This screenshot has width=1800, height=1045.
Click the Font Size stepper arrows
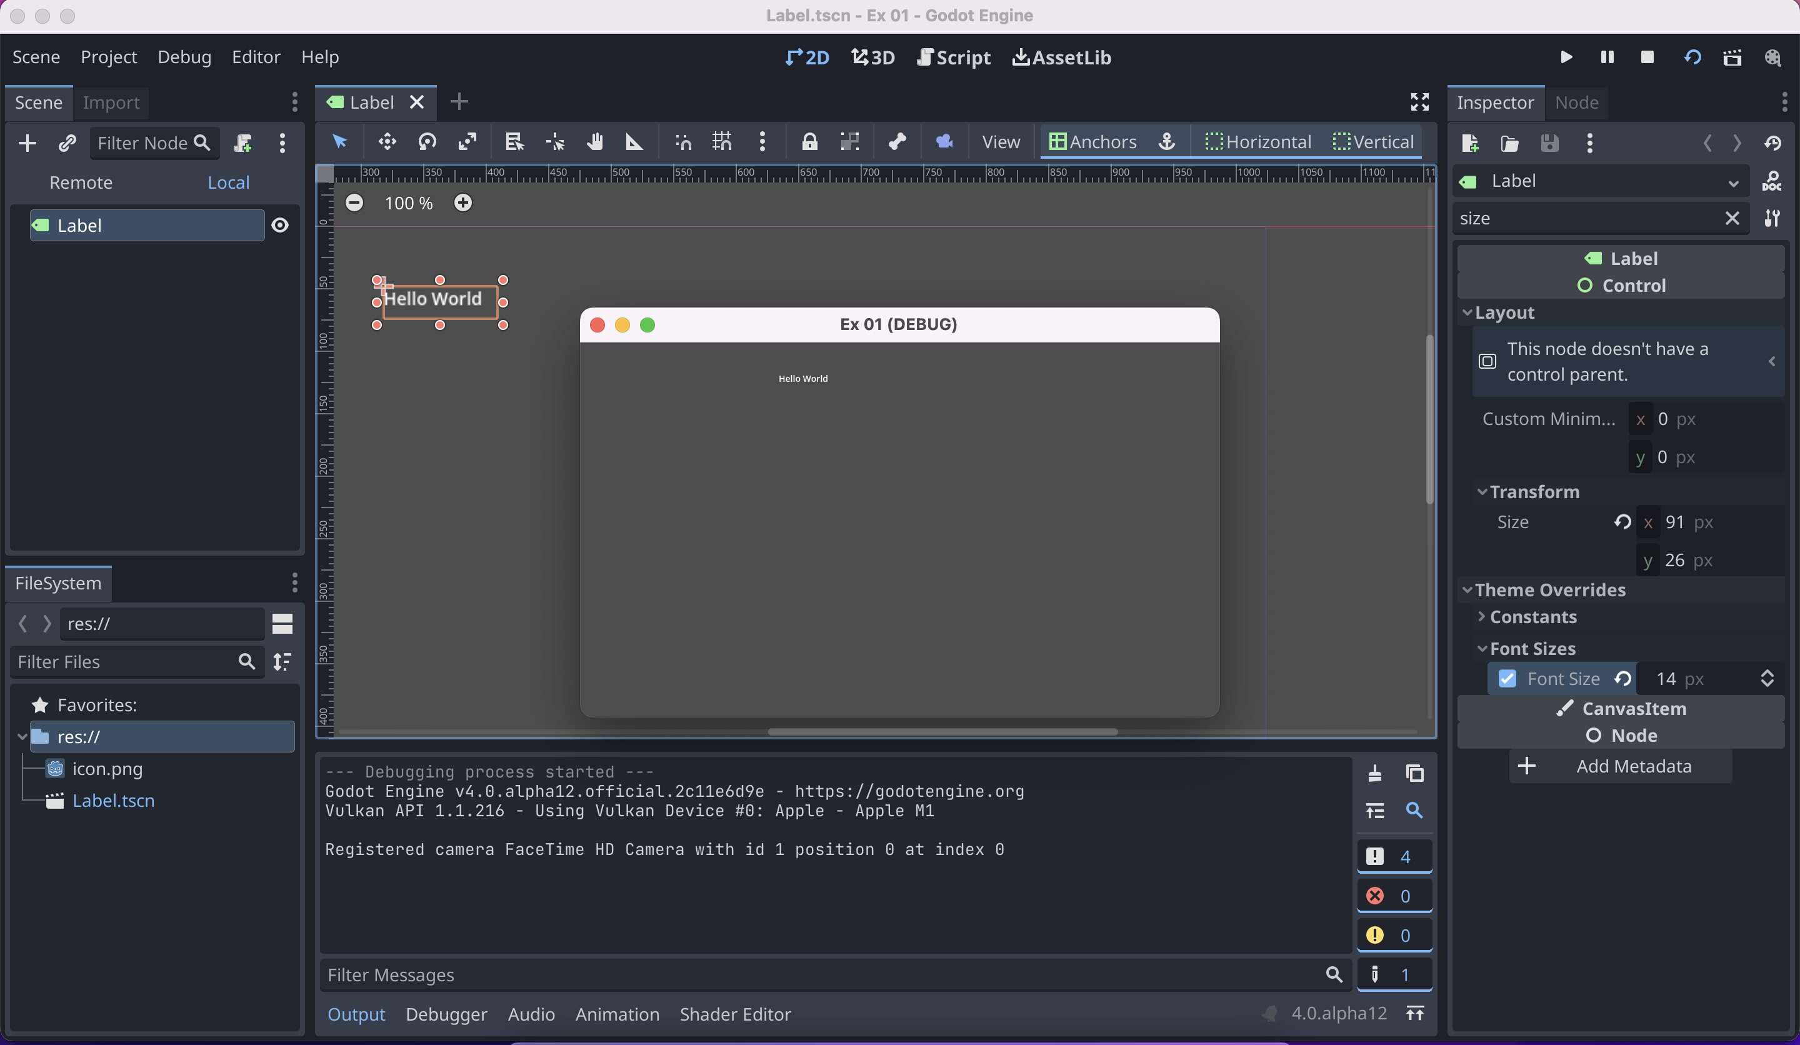[x=1767, y=679]
